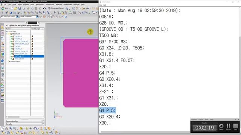This screenshot has height=135, width=241.
Task: Click the G97 S700 M3 code line
Action: tap(113, 42)
